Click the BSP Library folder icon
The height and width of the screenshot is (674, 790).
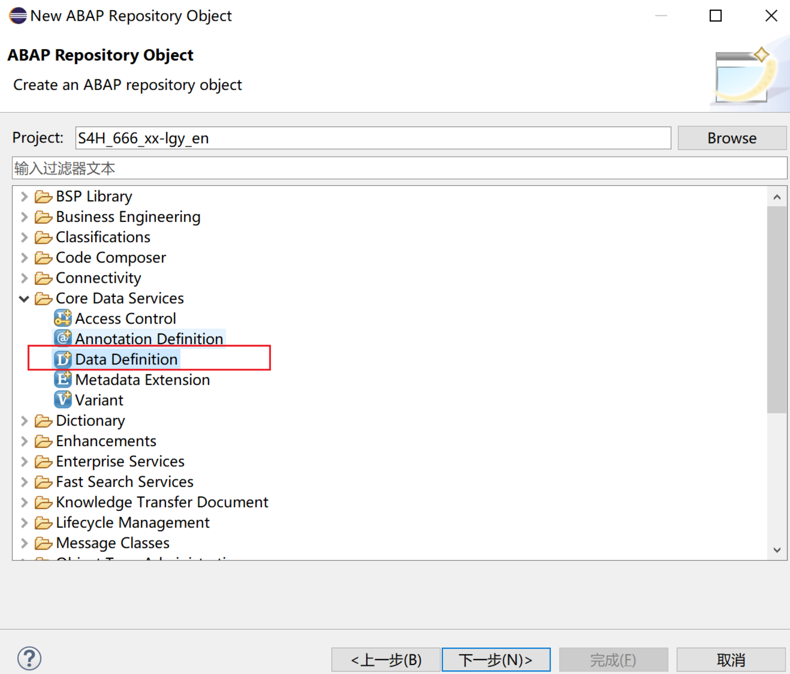click(43, 196)
